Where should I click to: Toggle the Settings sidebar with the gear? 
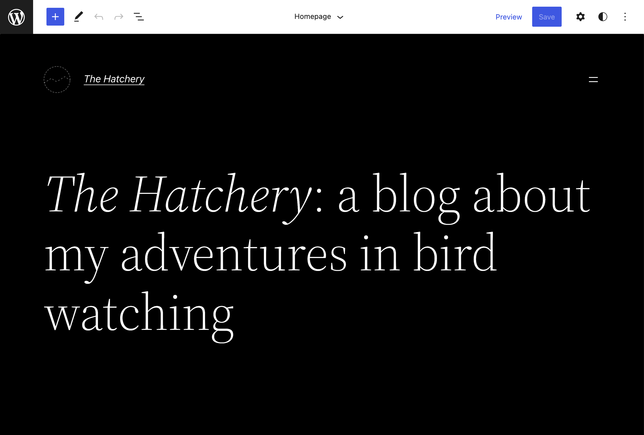[x=580, y=17]
